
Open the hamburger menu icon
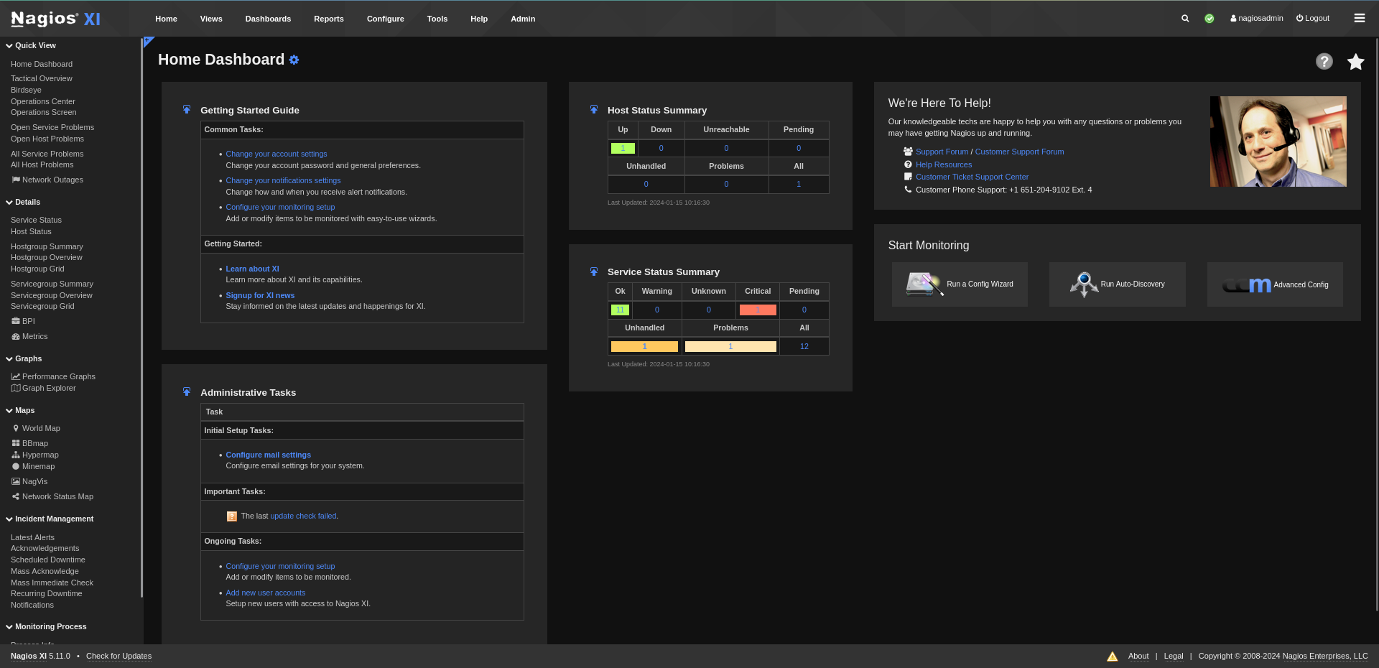coord(1360,19)
